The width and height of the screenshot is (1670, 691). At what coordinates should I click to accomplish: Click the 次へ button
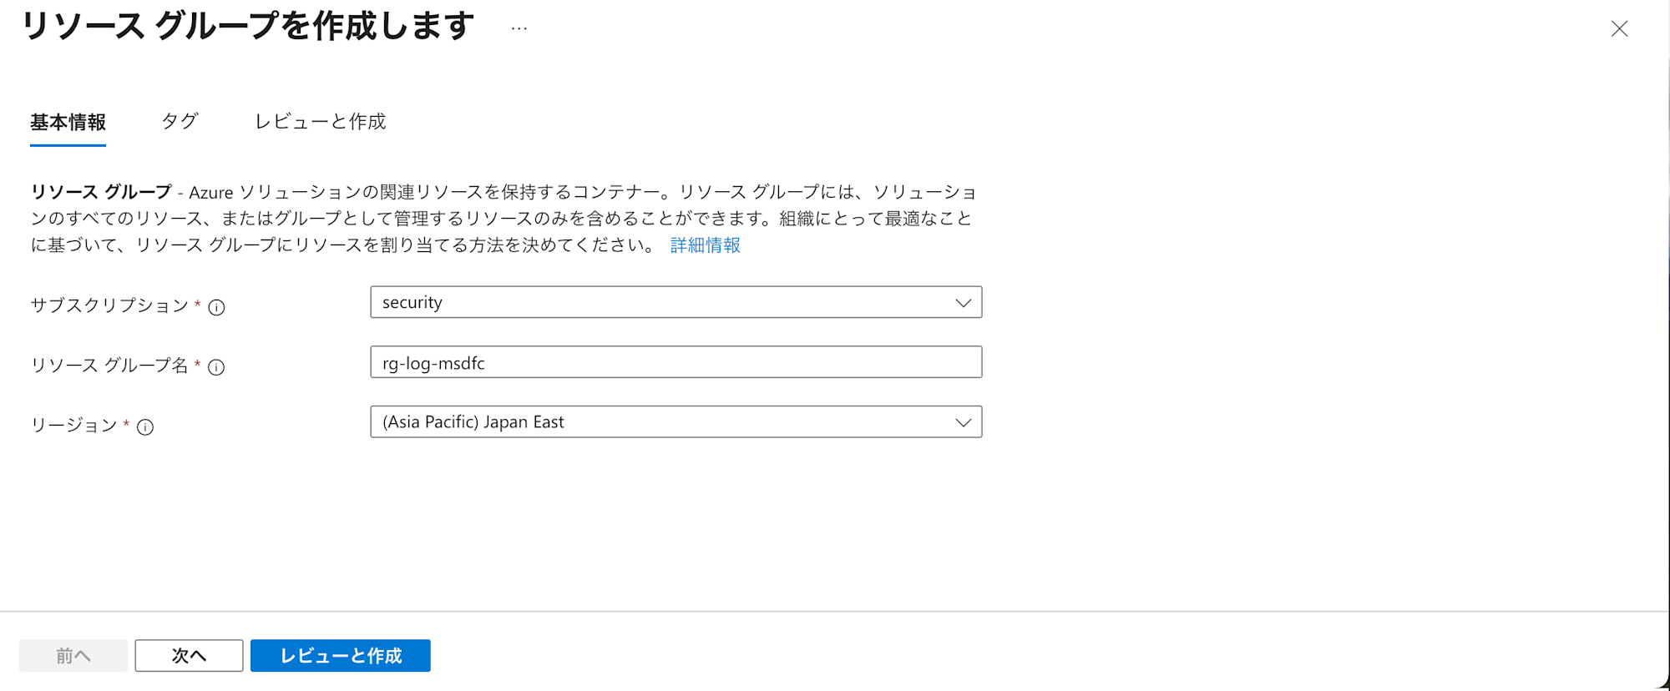[189, 656]
